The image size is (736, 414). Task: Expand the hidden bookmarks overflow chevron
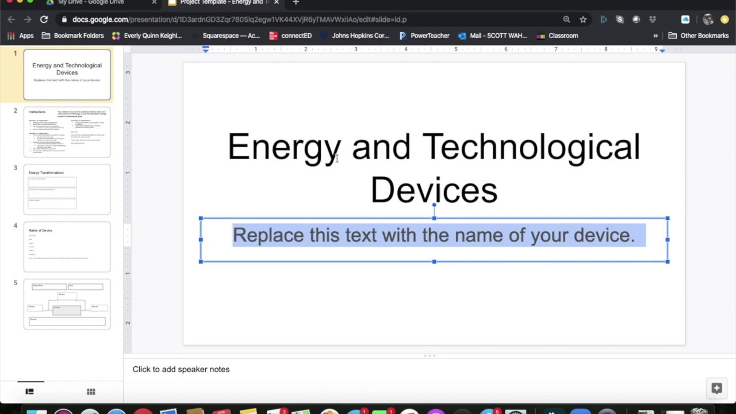pyautogui.click(x=655, y=36)
